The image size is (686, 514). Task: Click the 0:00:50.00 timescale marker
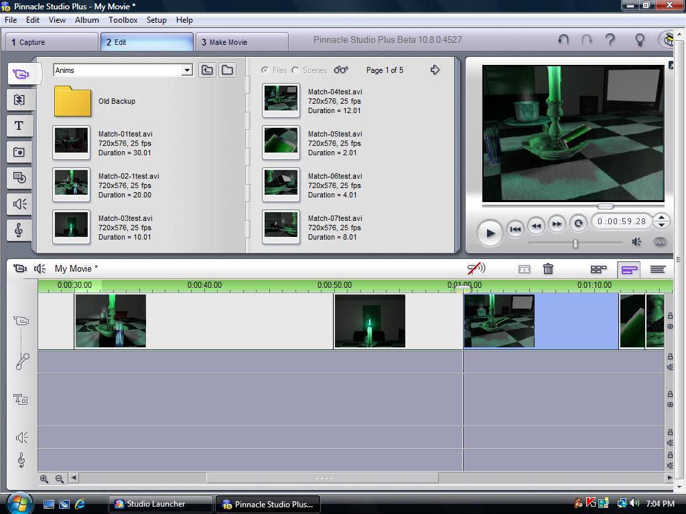335,285
